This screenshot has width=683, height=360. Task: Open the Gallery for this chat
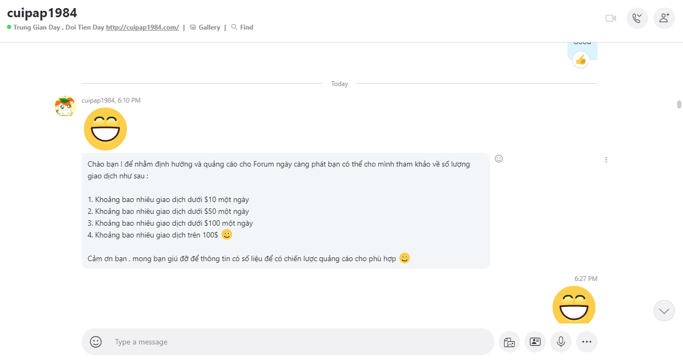click(205, 27)
